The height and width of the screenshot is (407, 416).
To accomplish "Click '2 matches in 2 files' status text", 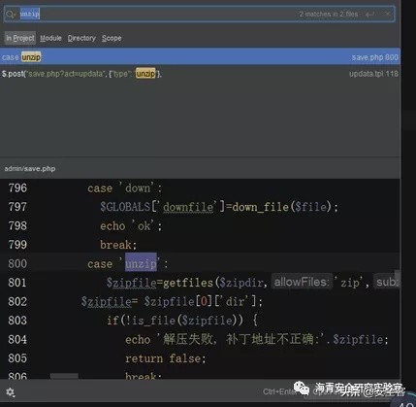I will 329,15.
